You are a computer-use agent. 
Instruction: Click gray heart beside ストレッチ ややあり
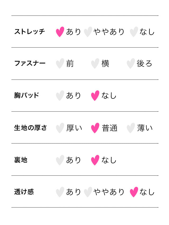point(88,32)
